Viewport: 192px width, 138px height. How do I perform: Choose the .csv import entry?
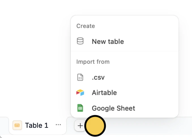pyautogui.click(x=125, y=77)
